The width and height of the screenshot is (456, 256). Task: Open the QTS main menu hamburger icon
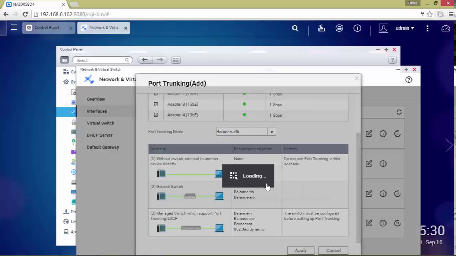(14, 27)
